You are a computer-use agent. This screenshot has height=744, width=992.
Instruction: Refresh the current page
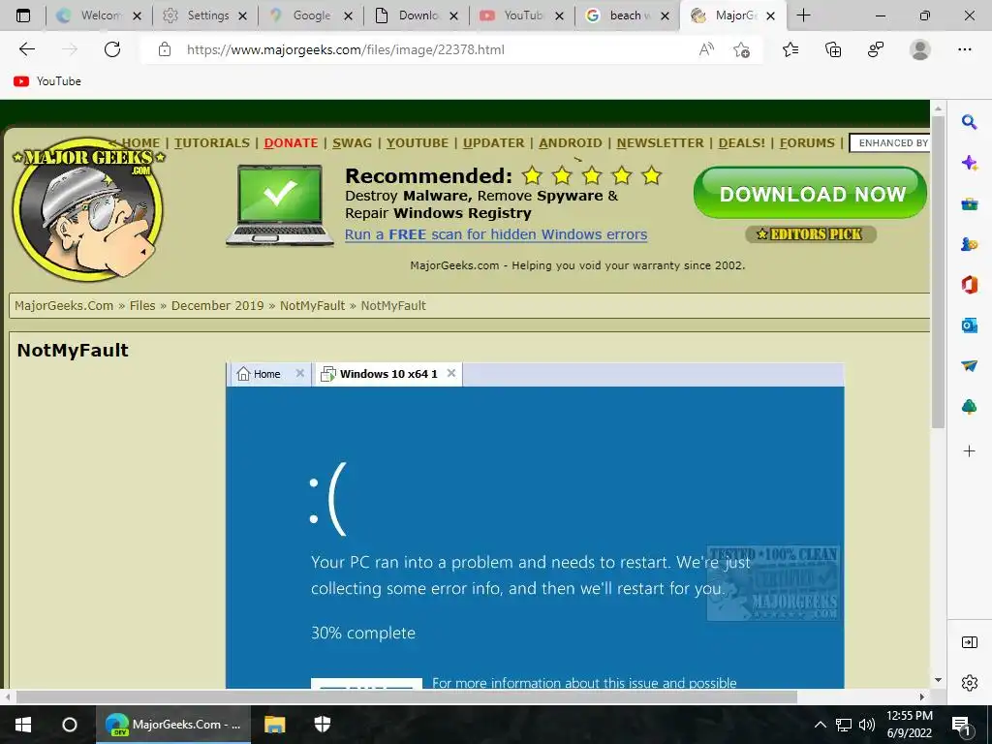tap(112, 49)
